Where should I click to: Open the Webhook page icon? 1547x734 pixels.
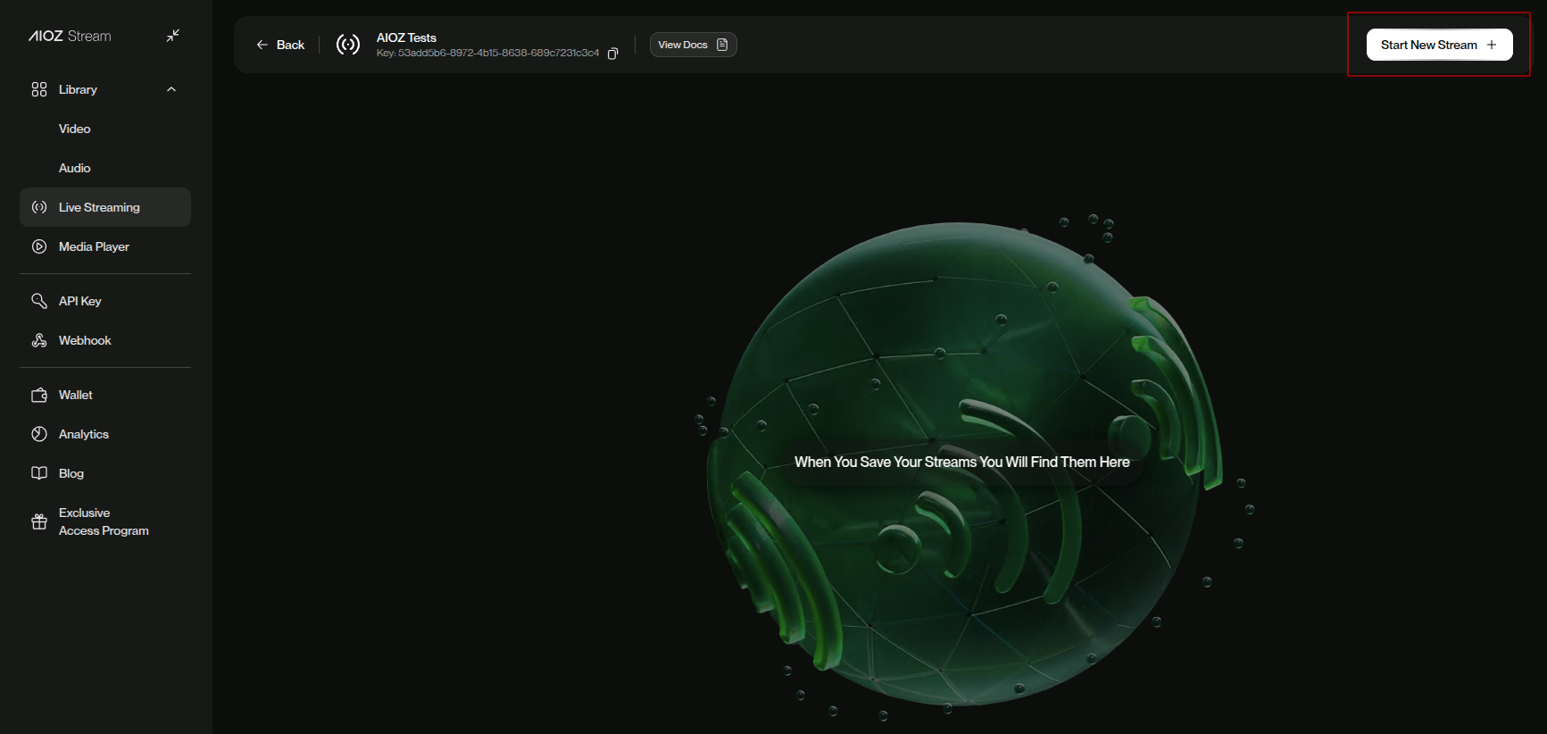click(39, 340)
